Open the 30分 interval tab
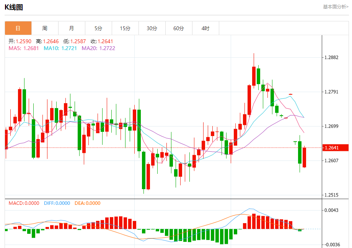The height and width of the screenshot is (248, 352). tap(152, 28)
